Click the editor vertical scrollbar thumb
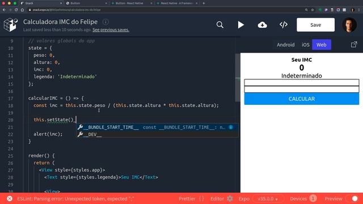 click(x=238, y=78)
